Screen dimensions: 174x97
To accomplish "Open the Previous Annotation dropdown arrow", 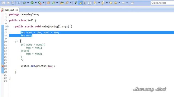I will (107, 3).
